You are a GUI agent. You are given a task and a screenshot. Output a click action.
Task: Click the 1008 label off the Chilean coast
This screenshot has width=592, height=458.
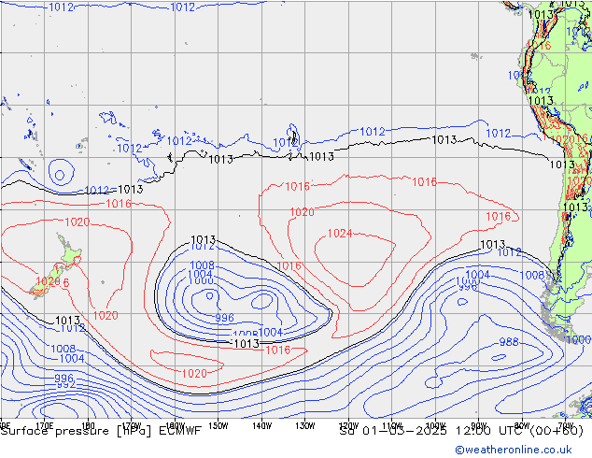click(x=531, y=275)
